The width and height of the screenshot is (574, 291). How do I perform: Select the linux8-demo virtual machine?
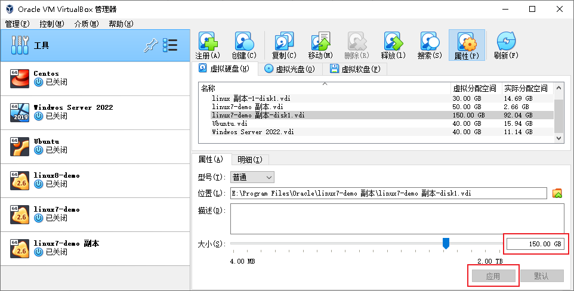(95, 181)
